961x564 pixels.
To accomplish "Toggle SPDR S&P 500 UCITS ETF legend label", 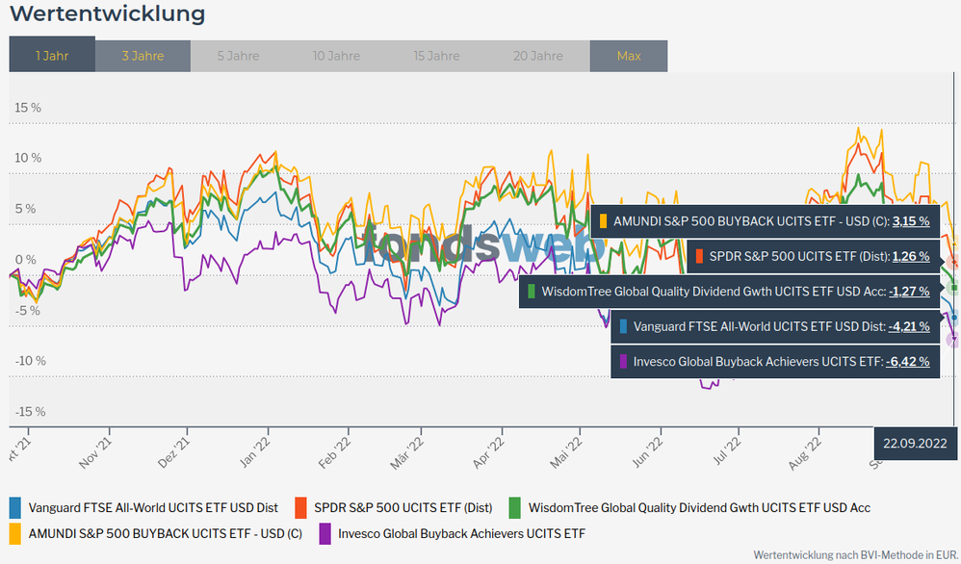I will tap(403, 507).
